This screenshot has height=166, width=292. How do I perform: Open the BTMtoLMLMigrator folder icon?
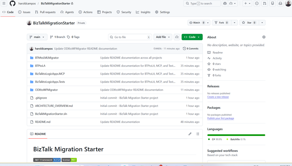pyautogui.click(x=32, y=58)
